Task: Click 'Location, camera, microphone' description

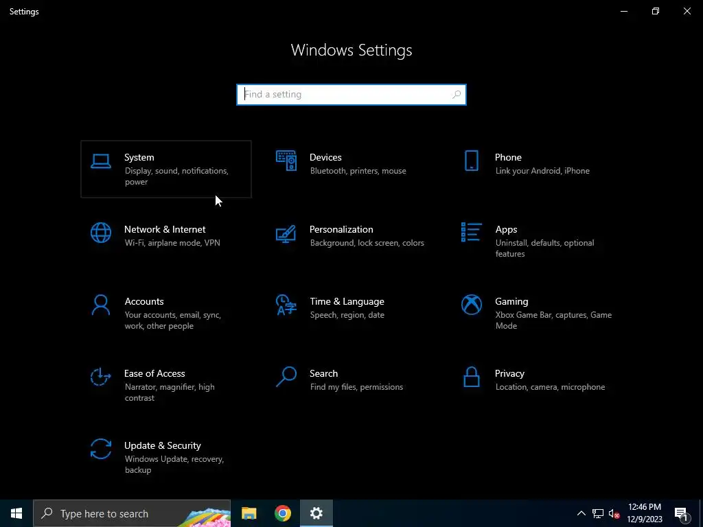Action: click(x=550, y=387)
